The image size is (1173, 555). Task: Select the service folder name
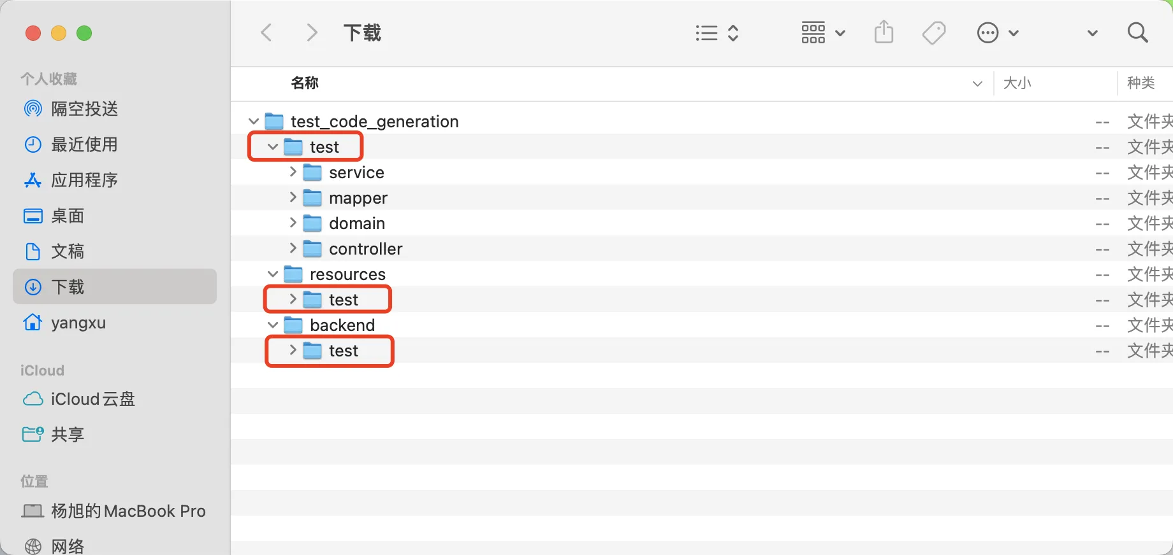coord(356,172)
